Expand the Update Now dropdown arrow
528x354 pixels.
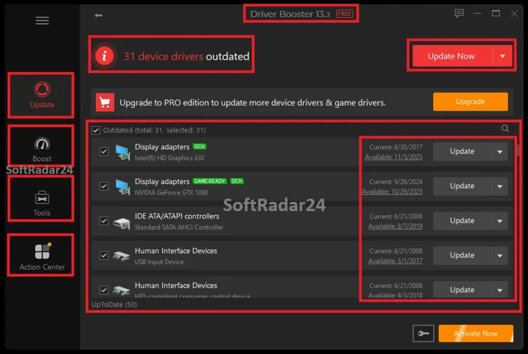[x=501, y=56]
